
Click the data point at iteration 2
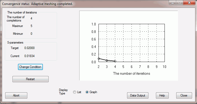99,59
